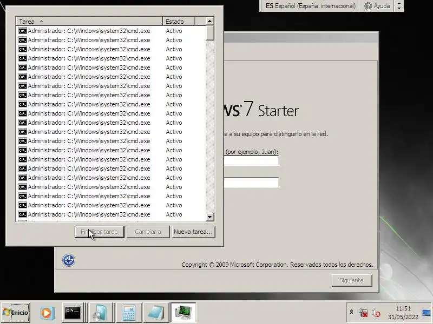Click the Ease of Access icon in setup window
The image size is (433, 324).
coord(69,260)
